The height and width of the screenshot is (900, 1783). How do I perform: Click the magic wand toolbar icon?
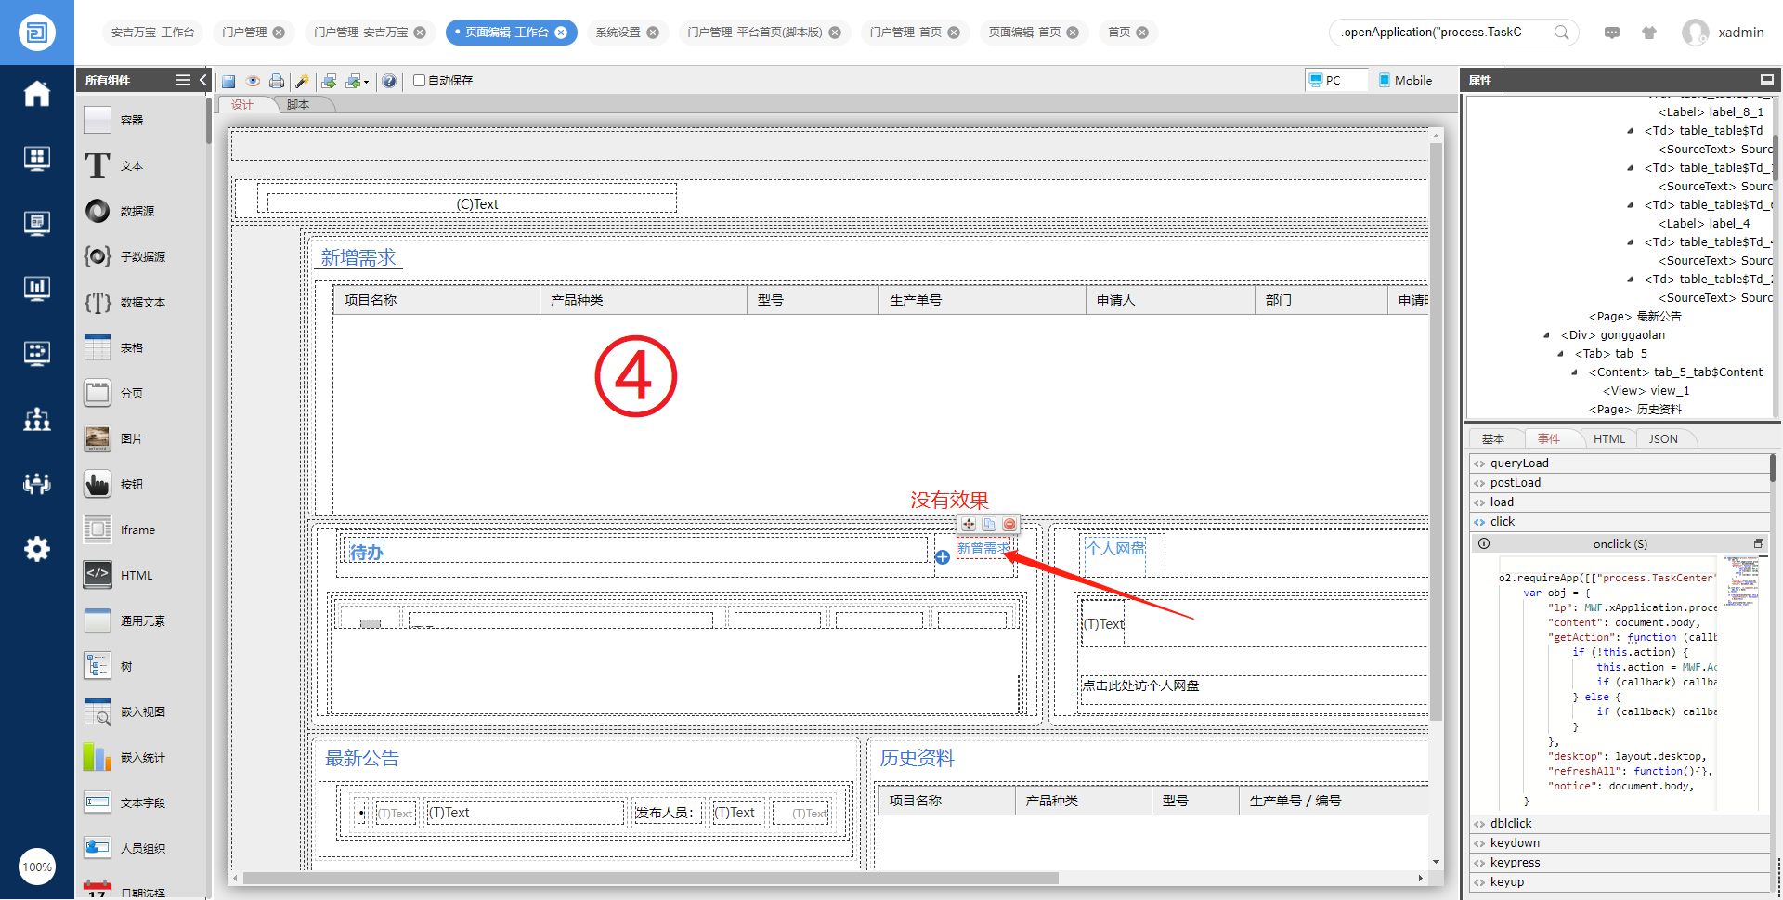coord(302,82)
